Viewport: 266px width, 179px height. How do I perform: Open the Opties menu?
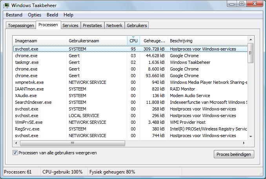tap(35, 15)
